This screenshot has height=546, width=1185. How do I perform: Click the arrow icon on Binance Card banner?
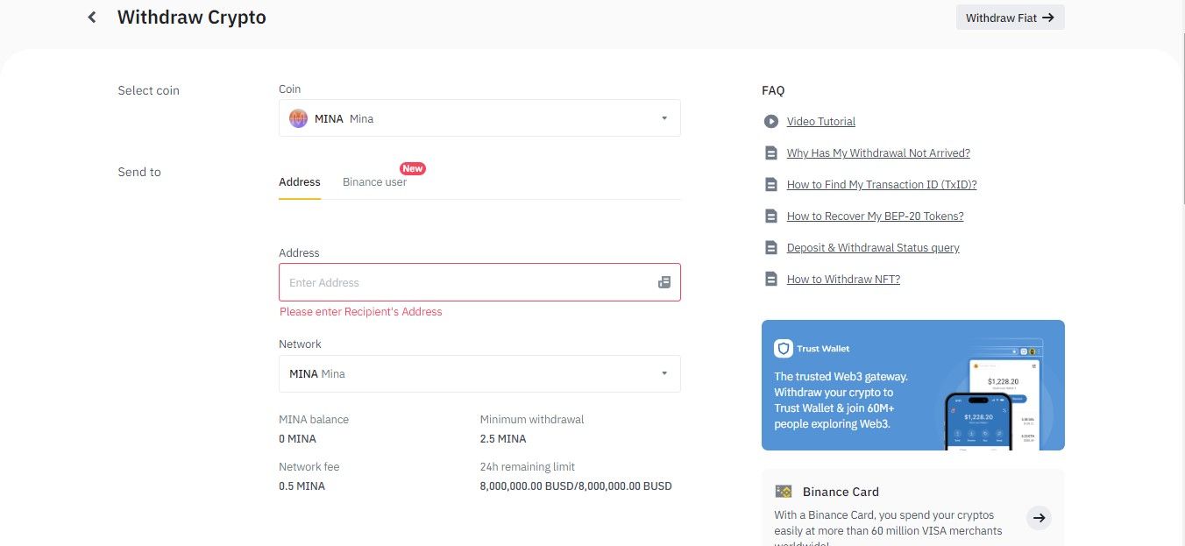(1039, 518)
